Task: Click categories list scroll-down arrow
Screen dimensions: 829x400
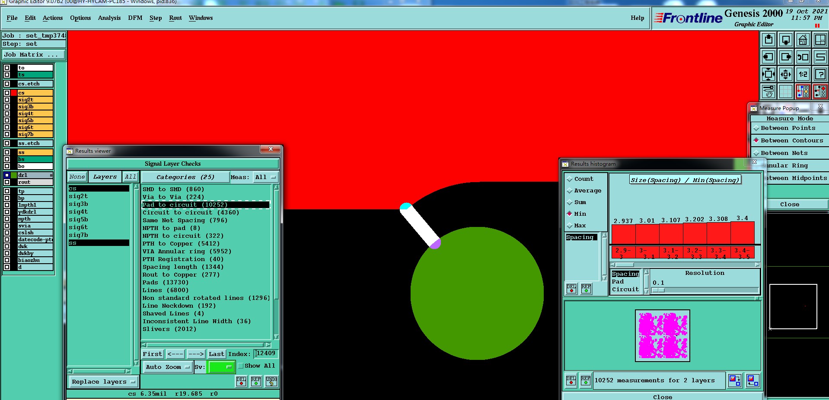Action: 276,337
